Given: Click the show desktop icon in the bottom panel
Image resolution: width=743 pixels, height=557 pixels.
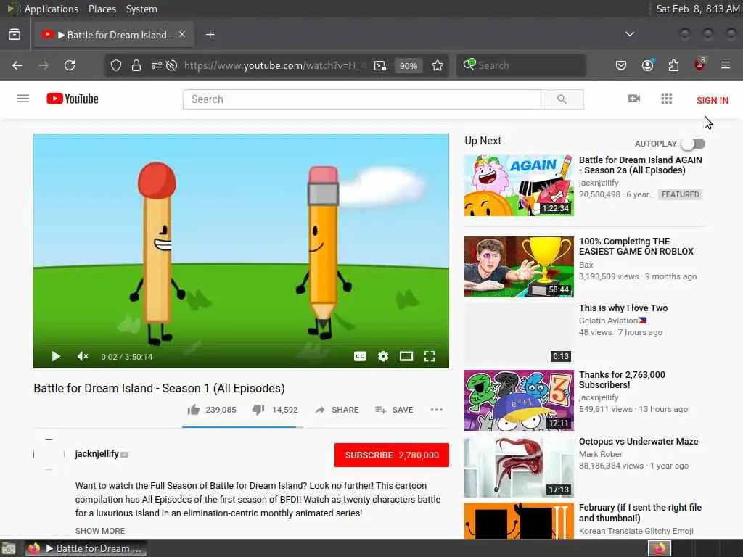Looking at the screenshot, I should click(9, 548).
